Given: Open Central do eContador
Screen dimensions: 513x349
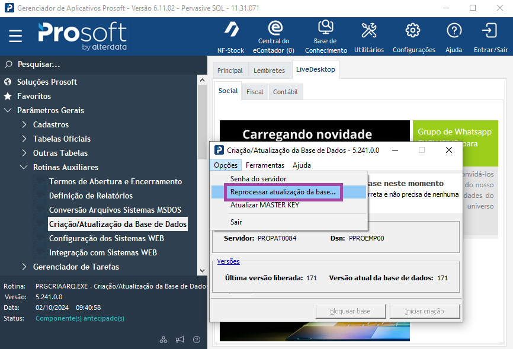Looking at the screenshot, I should click(x=274, y=37).
